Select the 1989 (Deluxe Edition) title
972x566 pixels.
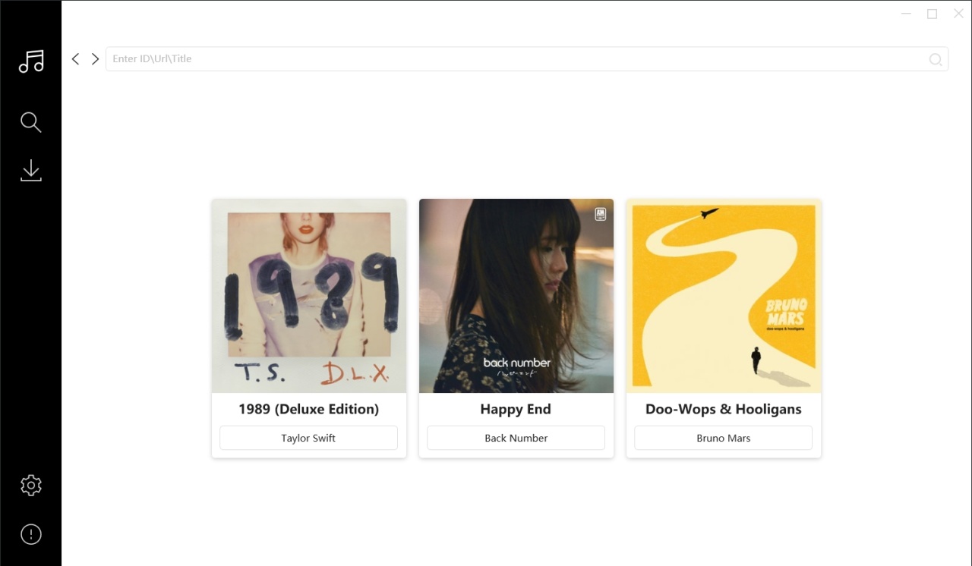click(x=308, y=409)
